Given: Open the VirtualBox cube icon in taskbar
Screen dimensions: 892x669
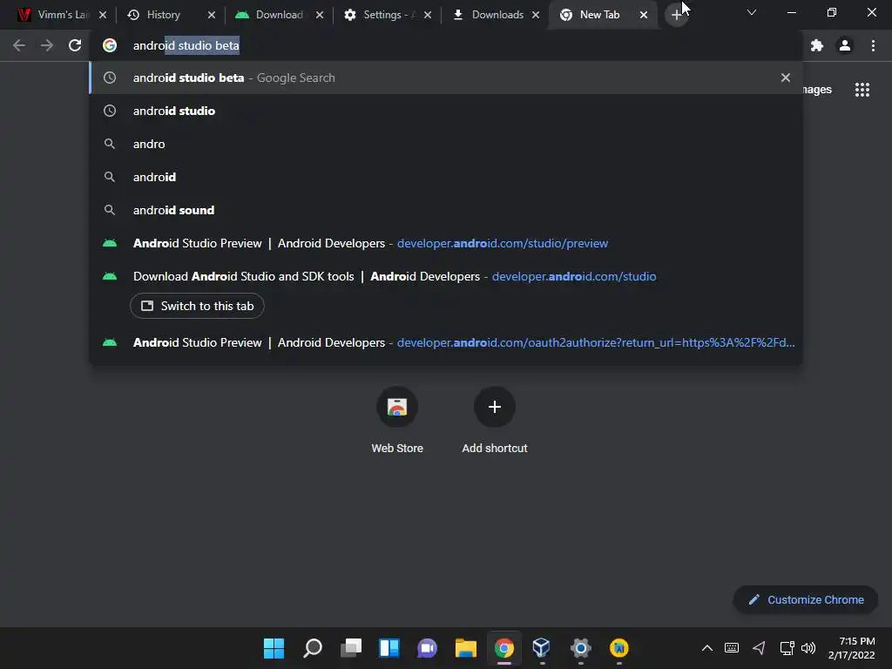Looking at the screenshot, I should pos(542,648).
